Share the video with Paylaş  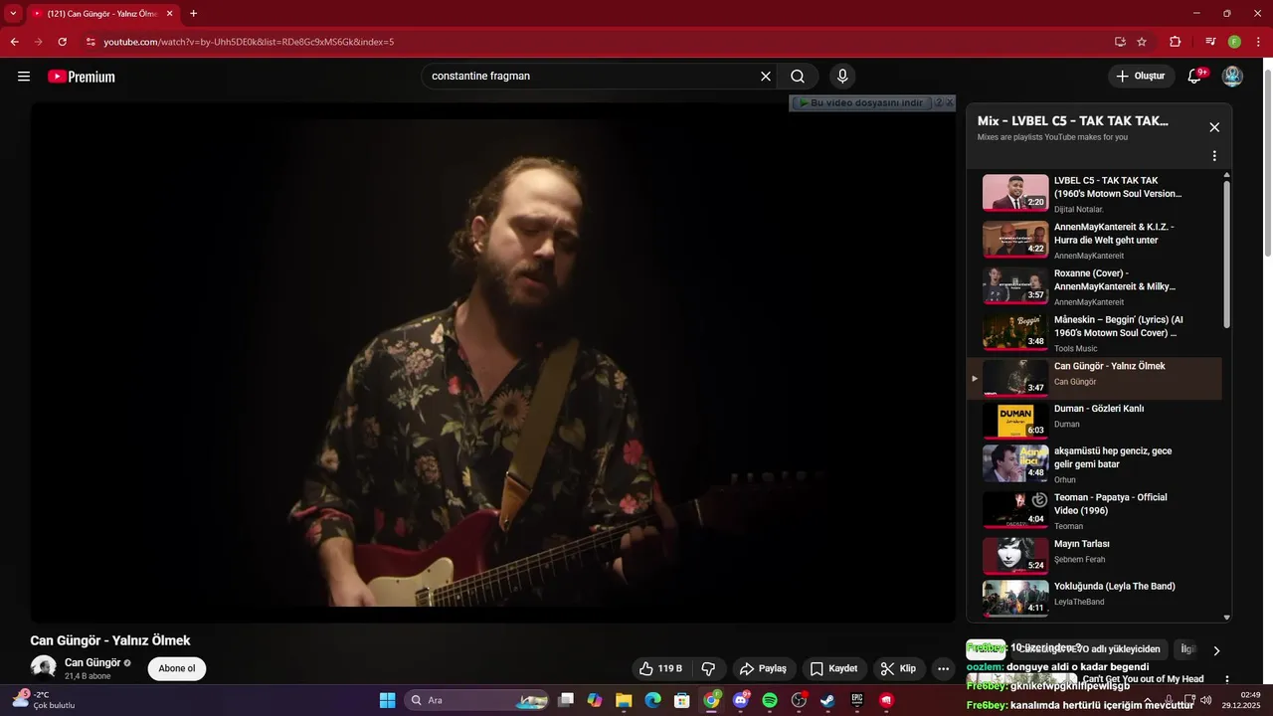(764, 668)
